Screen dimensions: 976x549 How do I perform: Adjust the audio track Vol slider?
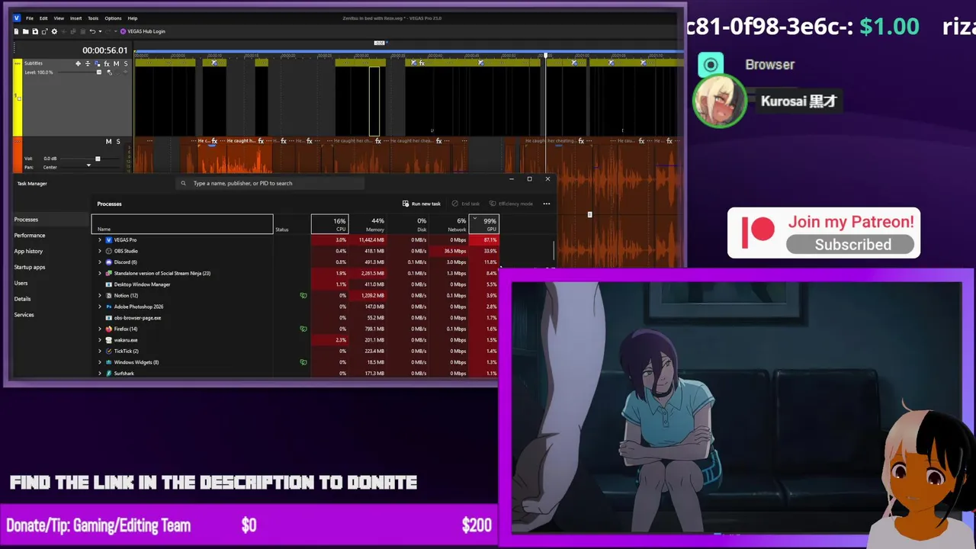pyautogui.click(x=97, y=159)
